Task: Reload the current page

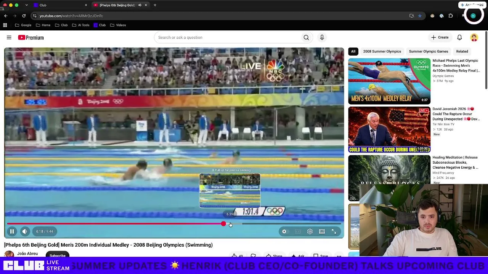Action: 24,16
